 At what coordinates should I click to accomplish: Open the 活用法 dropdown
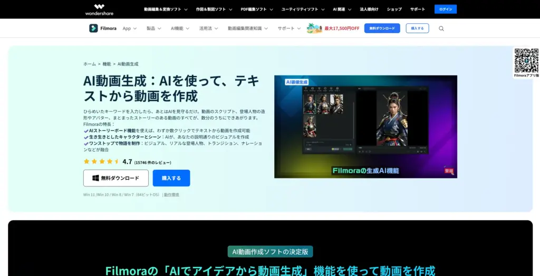[208, 28]
